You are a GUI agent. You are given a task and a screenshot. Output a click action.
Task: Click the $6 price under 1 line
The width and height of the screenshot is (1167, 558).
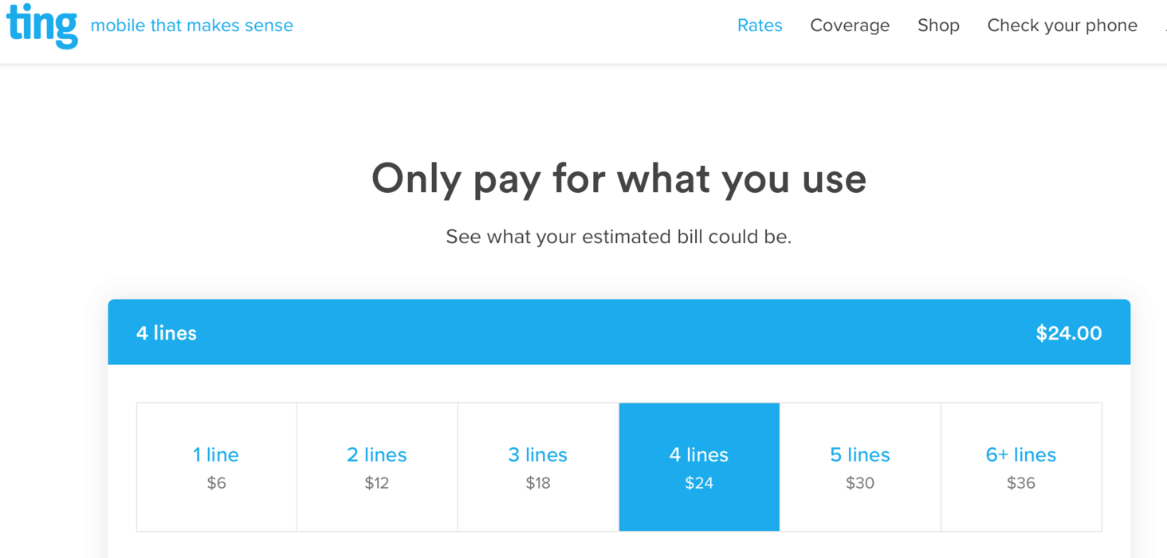click(216, 482)
